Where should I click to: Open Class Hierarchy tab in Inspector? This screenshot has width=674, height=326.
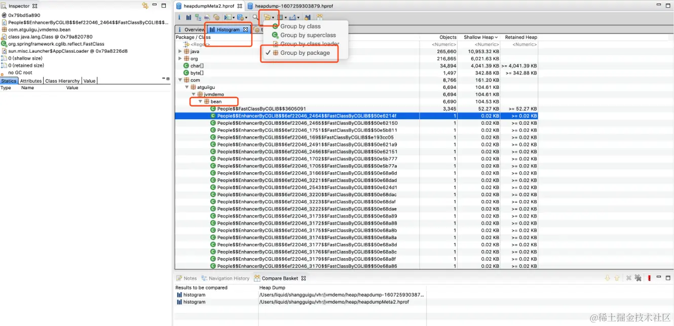tap(62, 81)
